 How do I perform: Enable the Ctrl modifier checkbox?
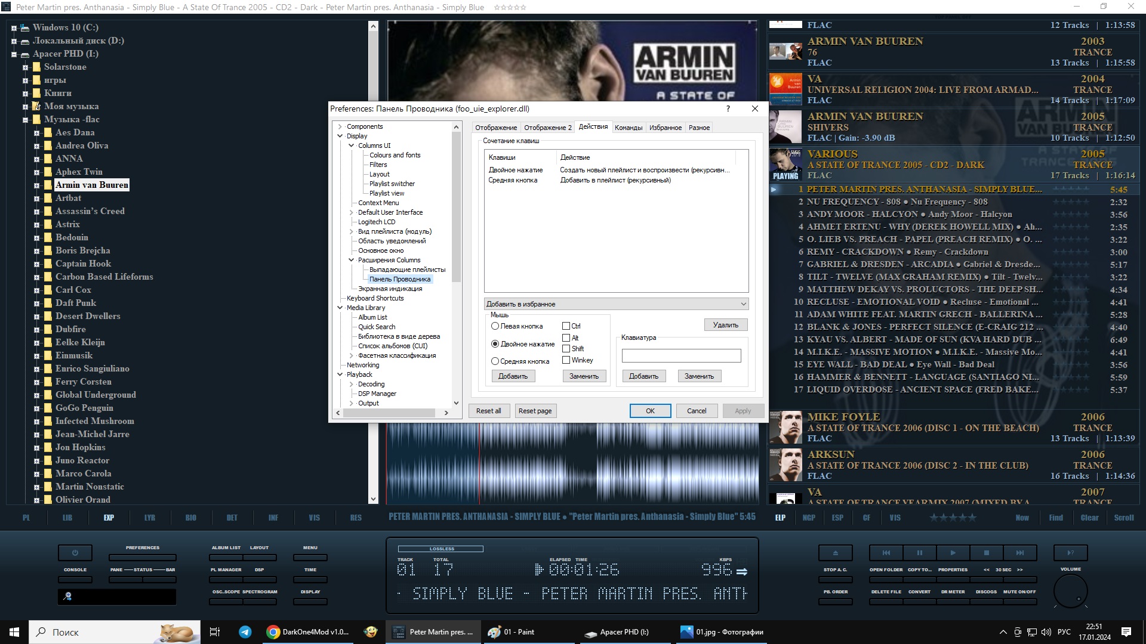click(566, 326)
